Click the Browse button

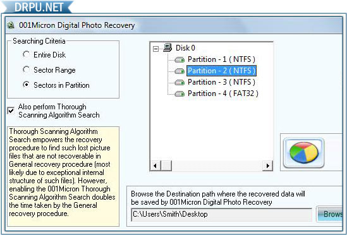[x=330, y=214]
